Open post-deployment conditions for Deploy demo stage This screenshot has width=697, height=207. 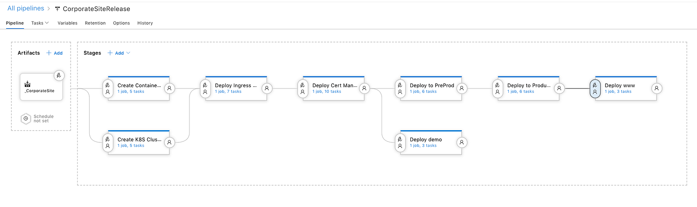pos(462,142)
